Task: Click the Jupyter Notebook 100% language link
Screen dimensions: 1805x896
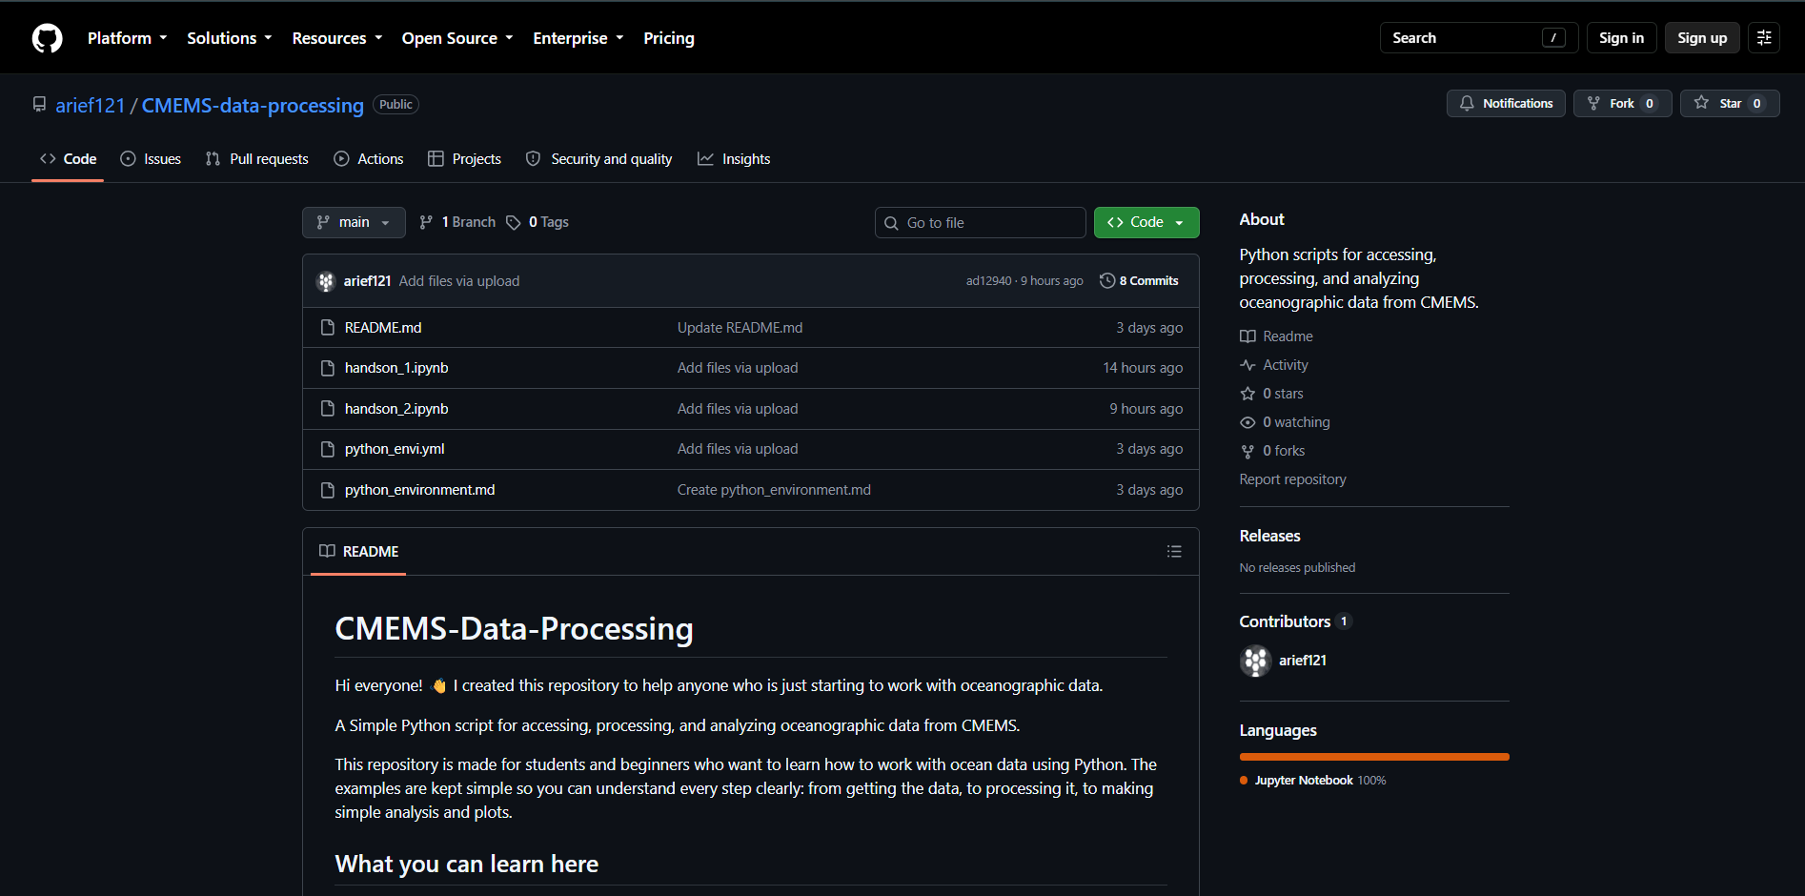Action: coord(1313,781)
